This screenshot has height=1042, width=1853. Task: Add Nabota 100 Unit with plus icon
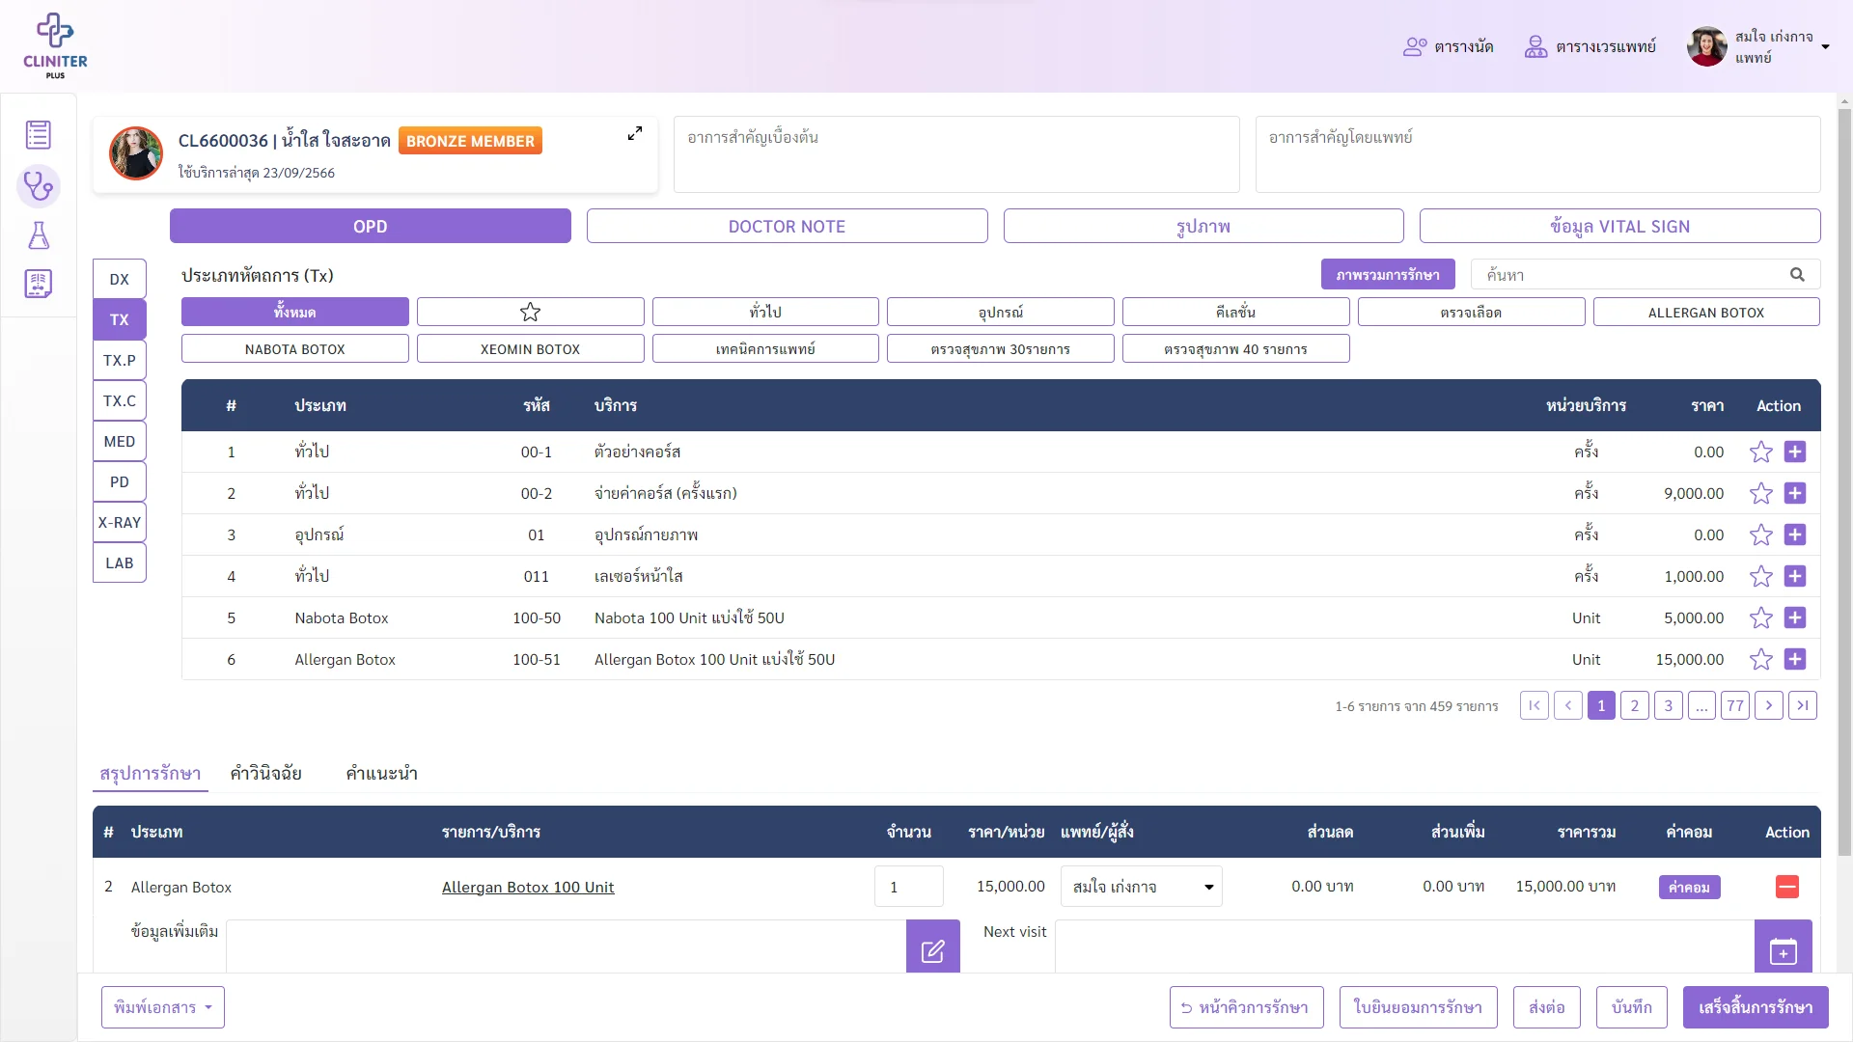(1795, 617)
